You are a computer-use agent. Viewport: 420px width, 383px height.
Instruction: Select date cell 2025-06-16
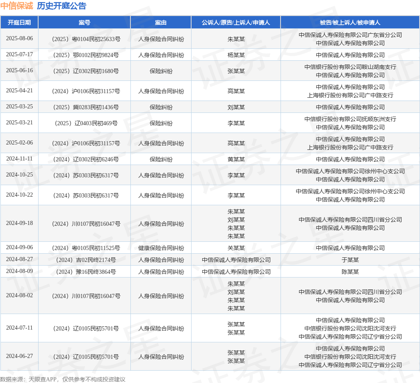point(19,70)
